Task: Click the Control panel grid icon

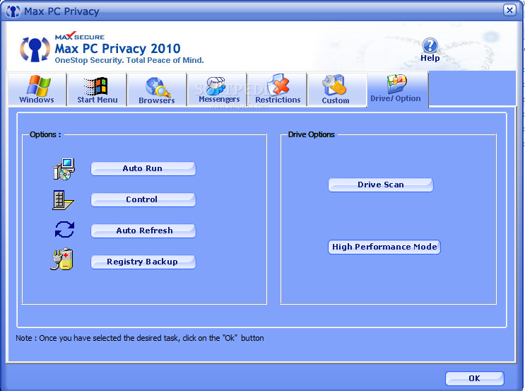Action: (x=63, y=200)
